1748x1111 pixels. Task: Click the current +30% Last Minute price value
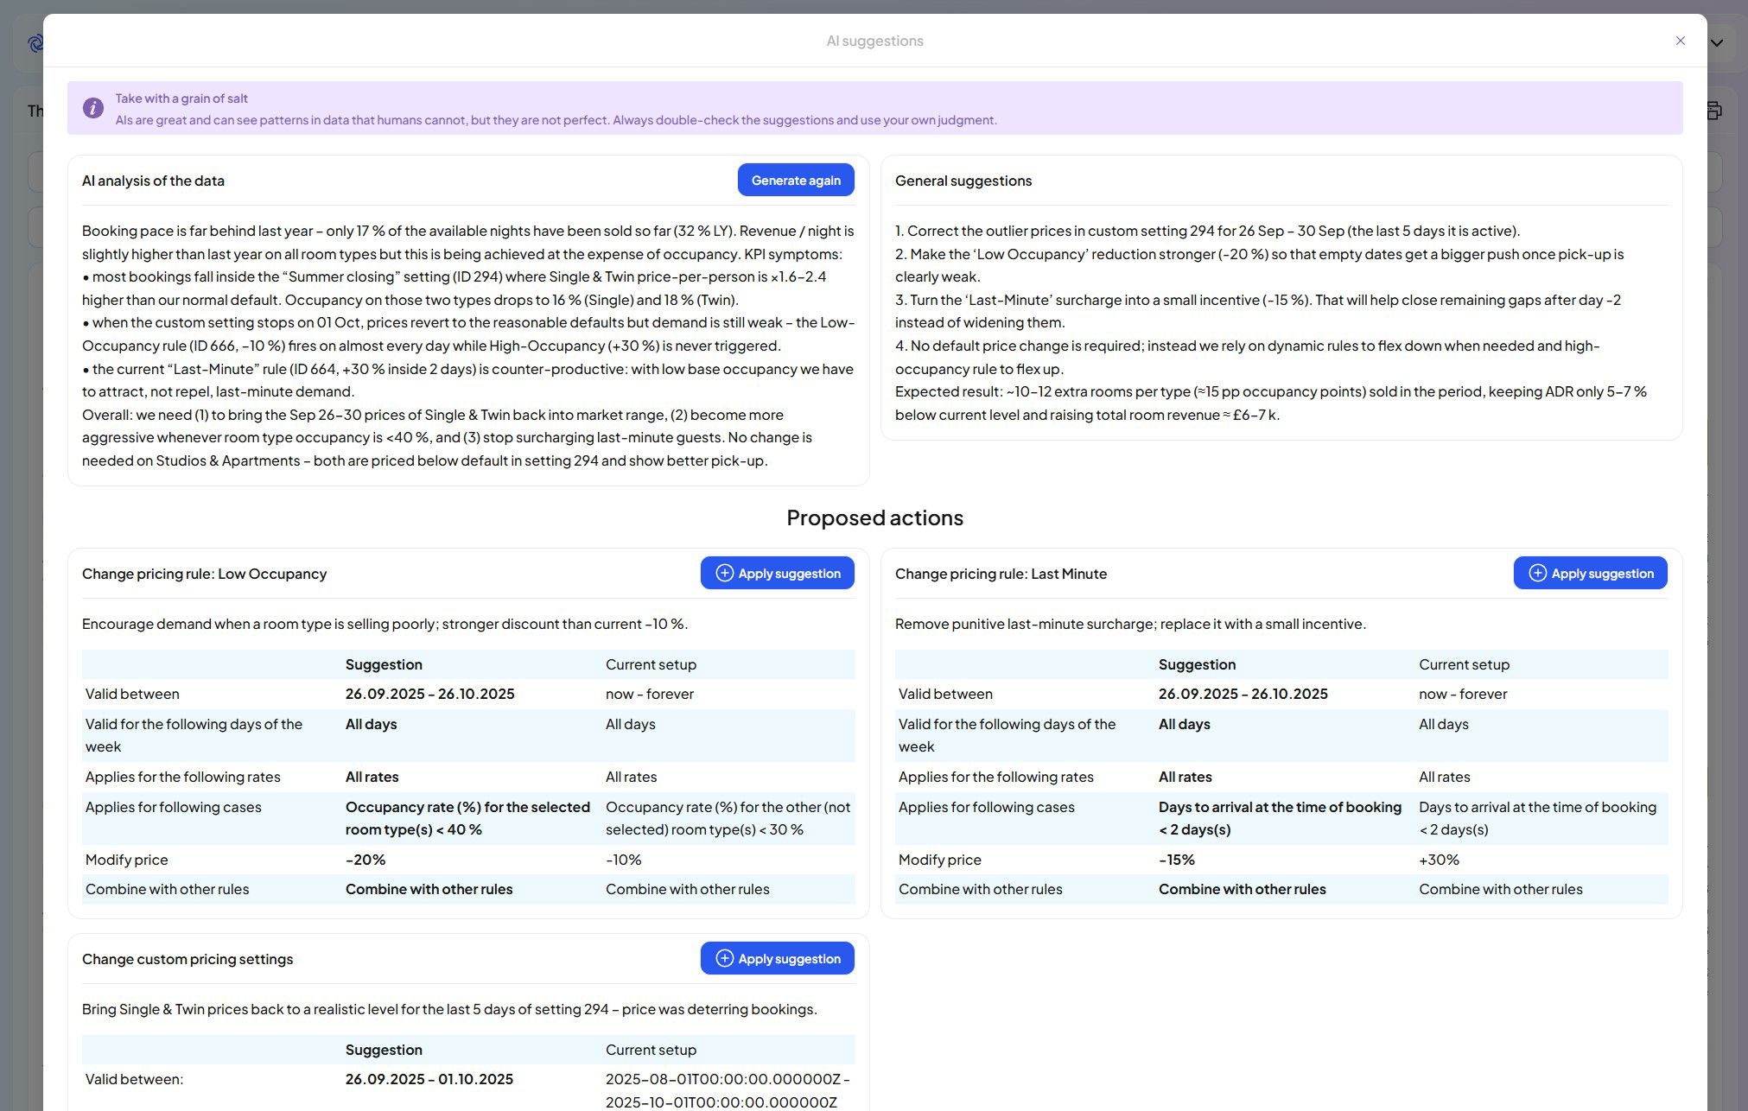(1439, 860)
